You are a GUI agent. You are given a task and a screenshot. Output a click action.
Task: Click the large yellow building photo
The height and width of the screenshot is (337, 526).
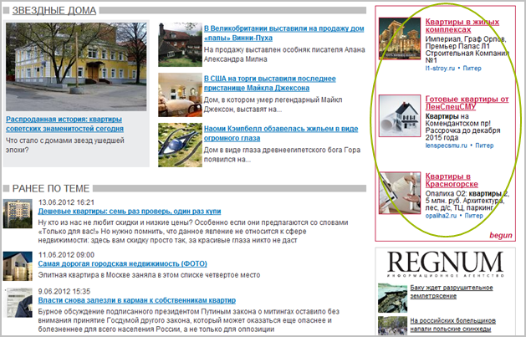(x=76, y=67)
